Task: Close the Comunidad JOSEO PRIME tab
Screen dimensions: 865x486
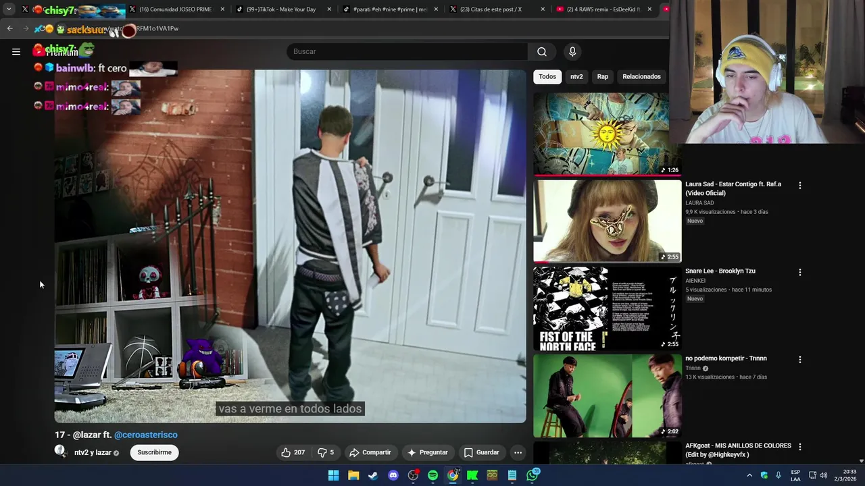Action: 222,9
